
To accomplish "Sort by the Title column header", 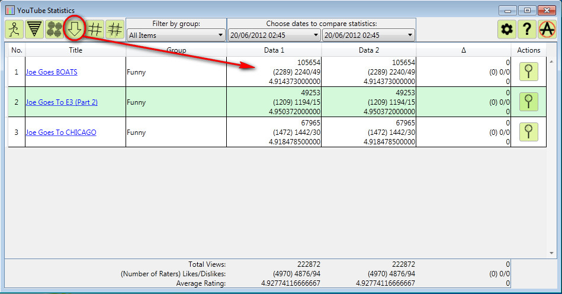I will [75, 50].
